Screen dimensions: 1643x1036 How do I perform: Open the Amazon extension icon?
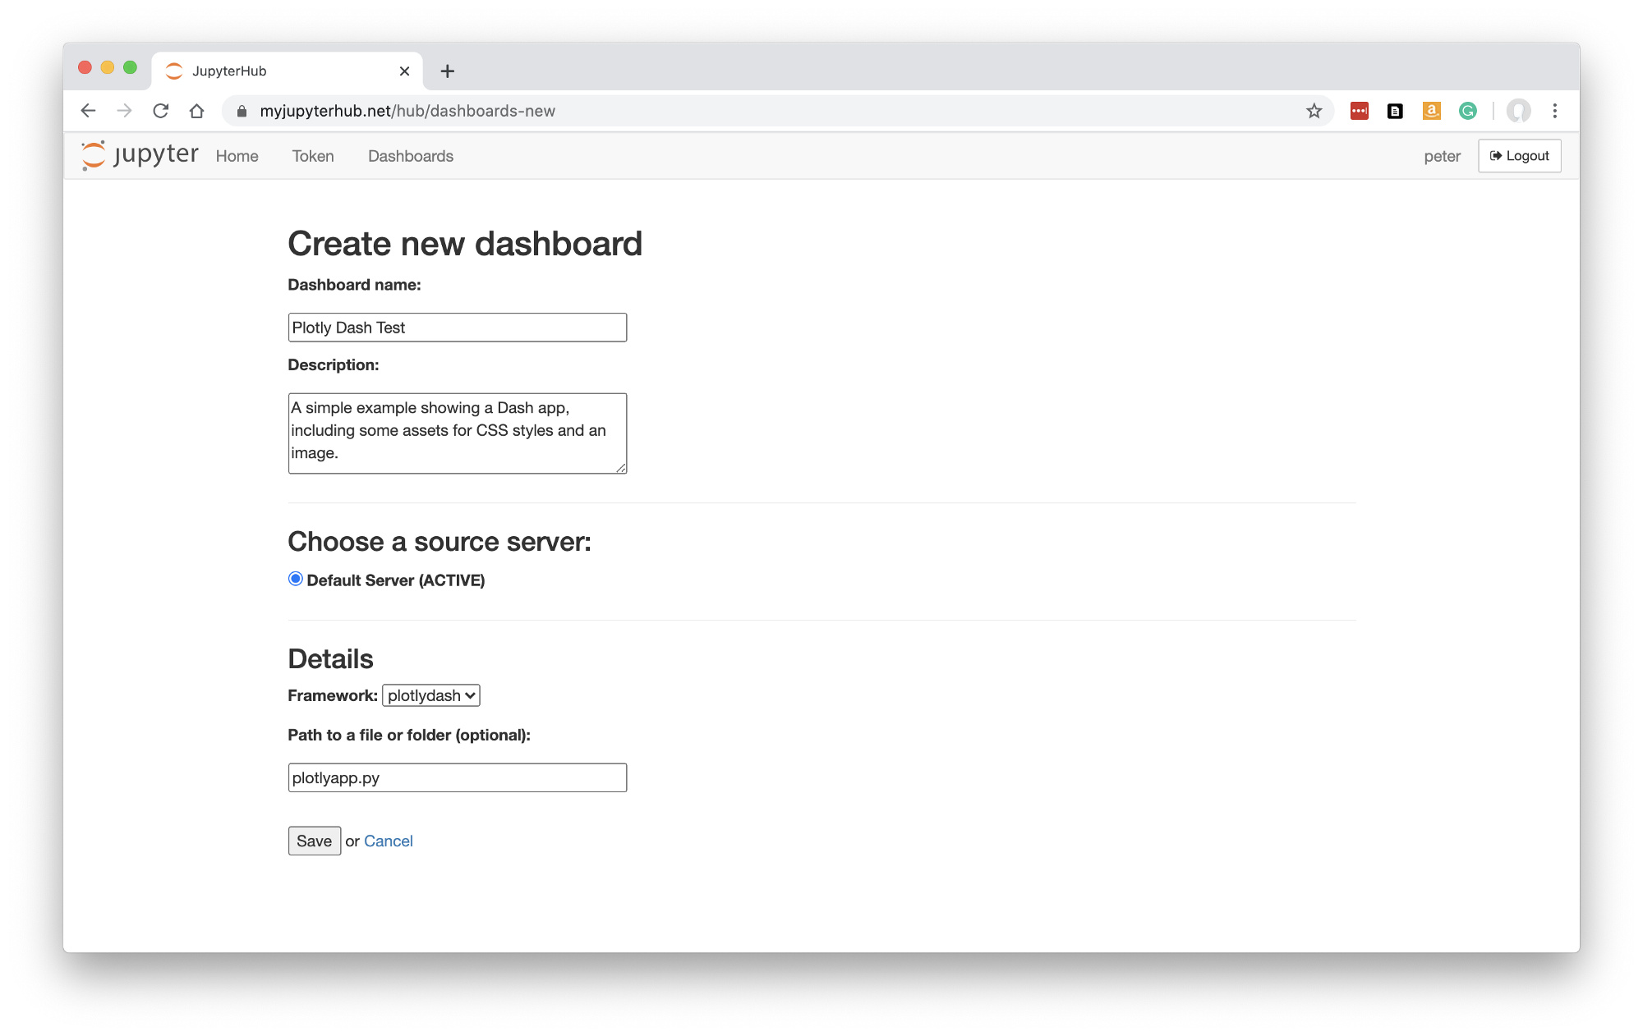[x=1432, y=111]
